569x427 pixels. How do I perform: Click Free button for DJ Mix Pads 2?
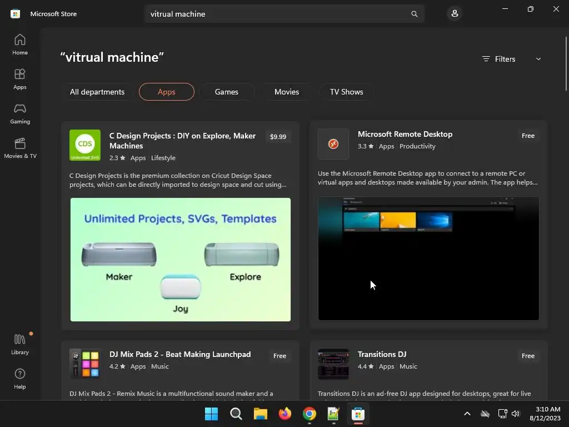[279, 356]
